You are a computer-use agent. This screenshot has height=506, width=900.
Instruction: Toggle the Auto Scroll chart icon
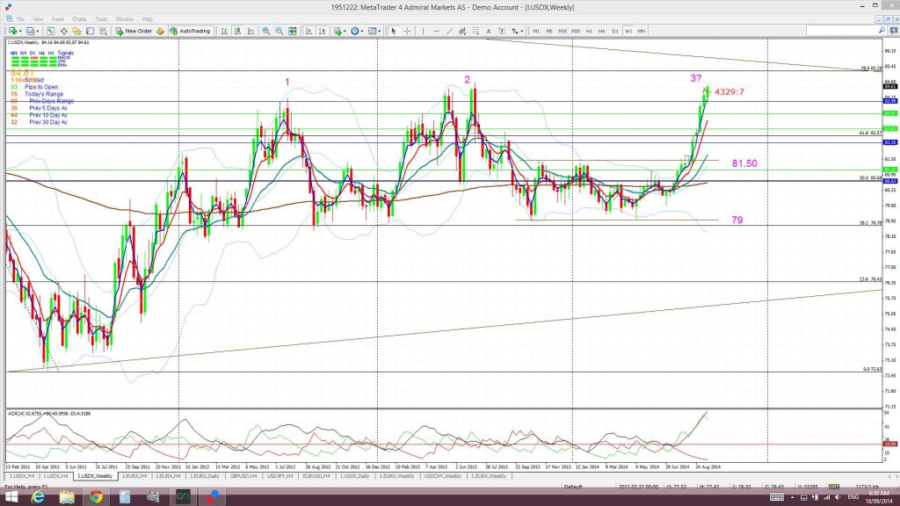point(308,31)
